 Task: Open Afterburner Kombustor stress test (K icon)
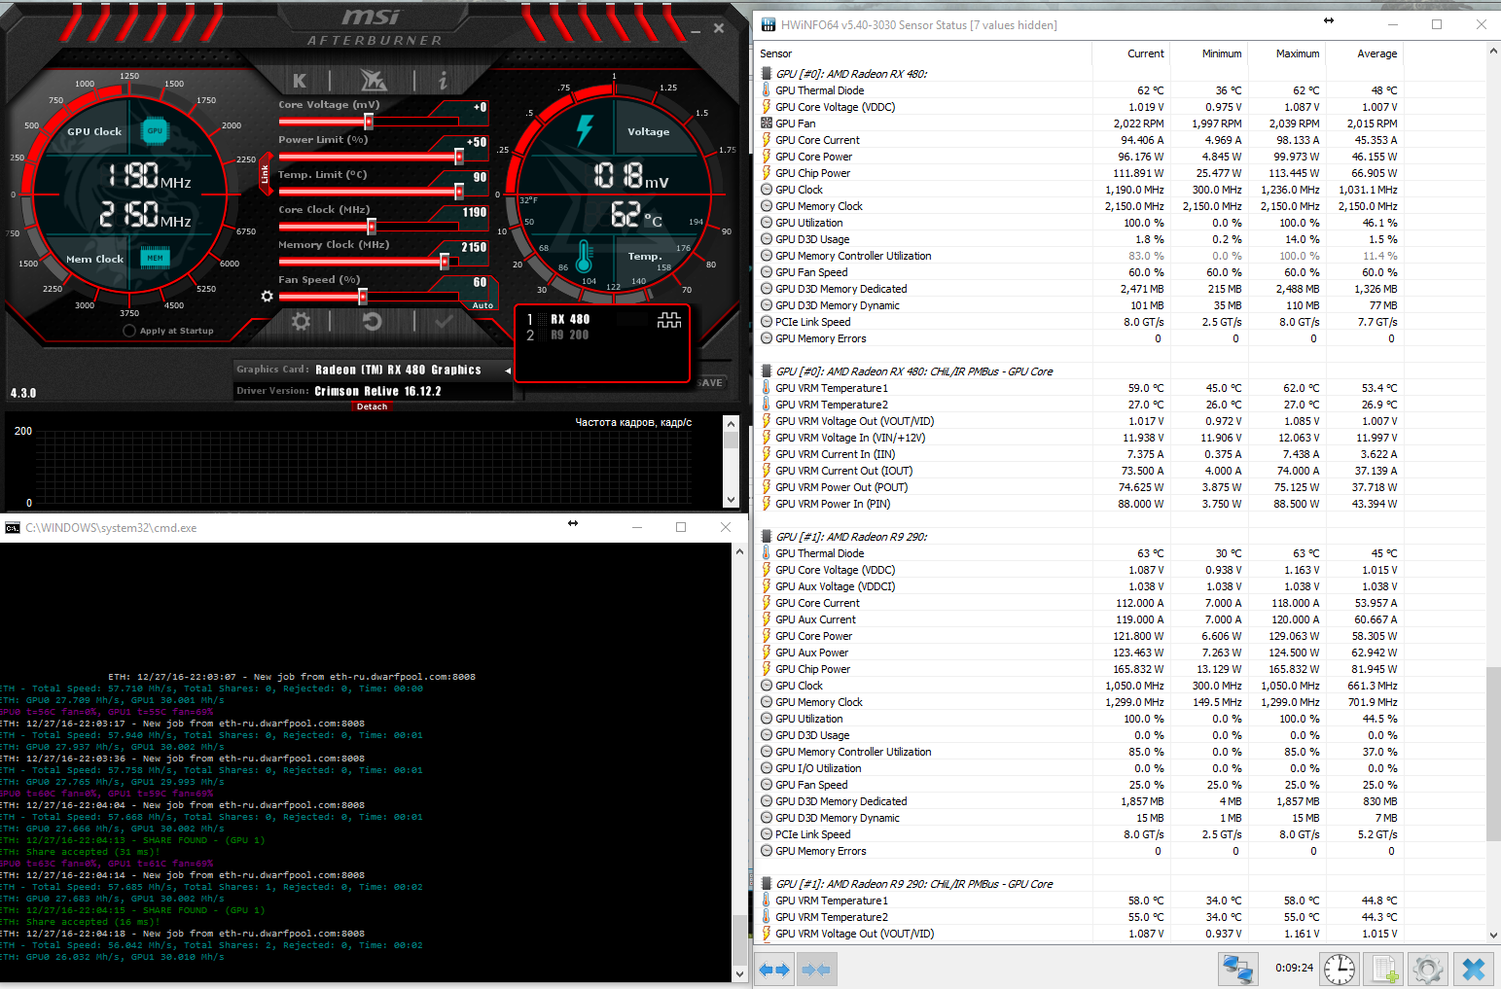click(300, 81)
